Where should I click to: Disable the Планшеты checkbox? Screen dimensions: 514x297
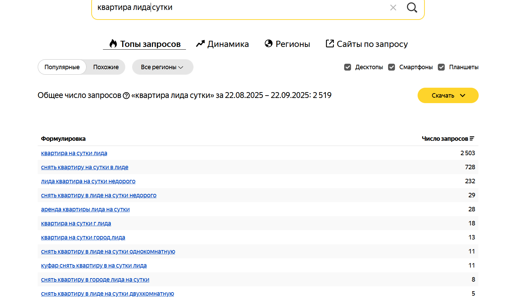tap(441, 67)
